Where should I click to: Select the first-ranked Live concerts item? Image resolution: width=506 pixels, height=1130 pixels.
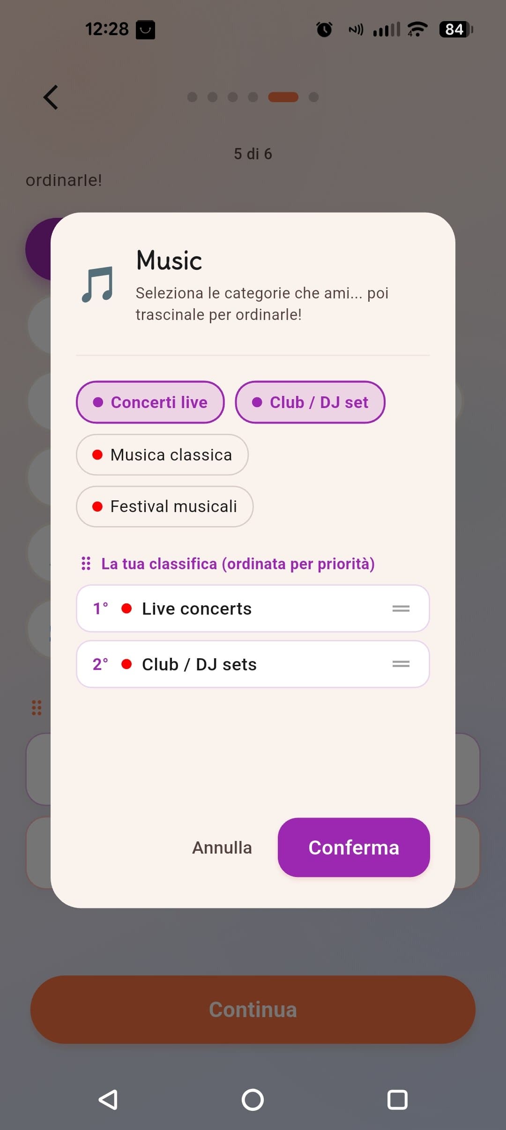tap(253, 609)
